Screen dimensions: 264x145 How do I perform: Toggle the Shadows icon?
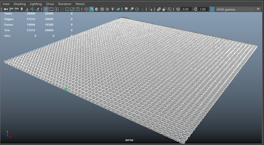118,9
